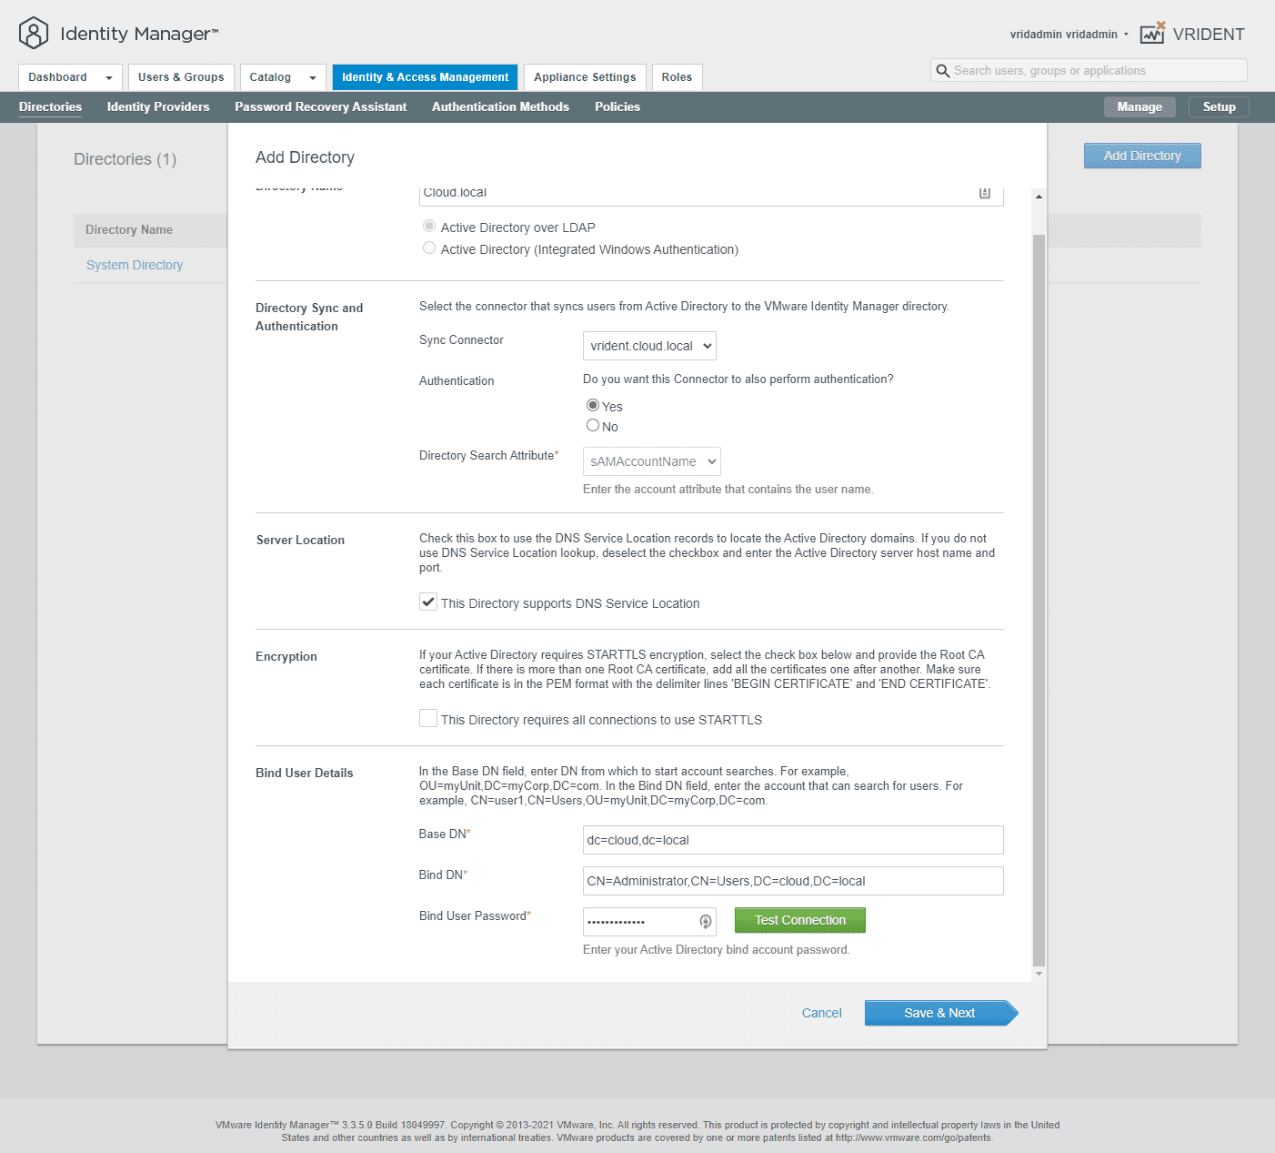Open the vridadmin user menu

(1069, 35)
